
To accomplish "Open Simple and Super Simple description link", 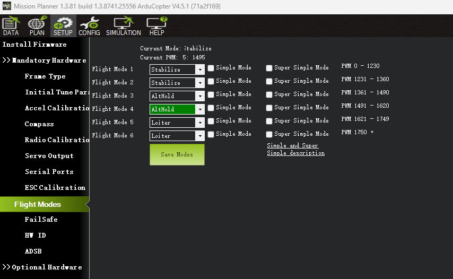I will [295, 150].
